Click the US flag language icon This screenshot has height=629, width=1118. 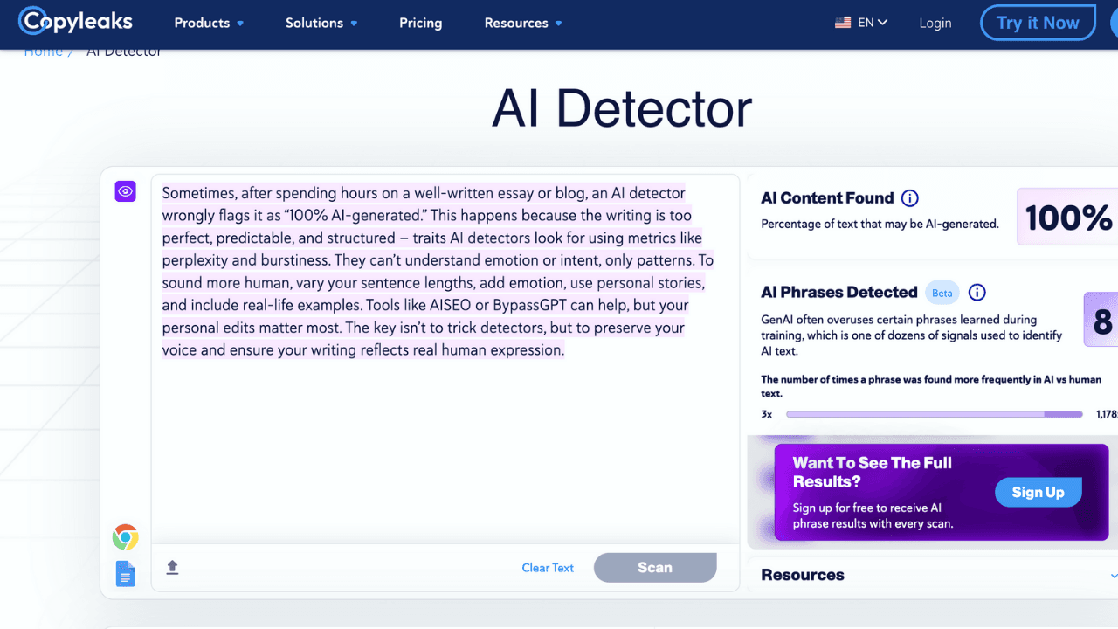point(843,23)
